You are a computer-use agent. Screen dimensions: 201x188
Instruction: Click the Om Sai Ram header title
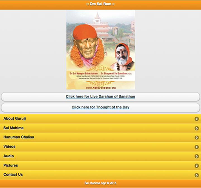click(x=100, y=4)
